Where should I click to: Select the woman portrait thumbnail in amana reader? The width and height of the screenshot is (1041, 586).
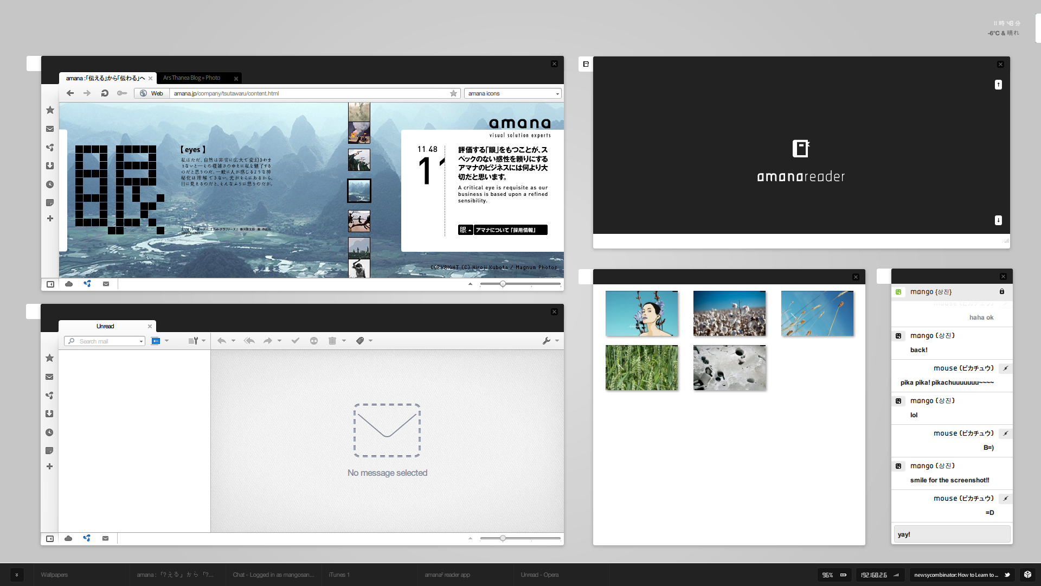pos(641,313)
